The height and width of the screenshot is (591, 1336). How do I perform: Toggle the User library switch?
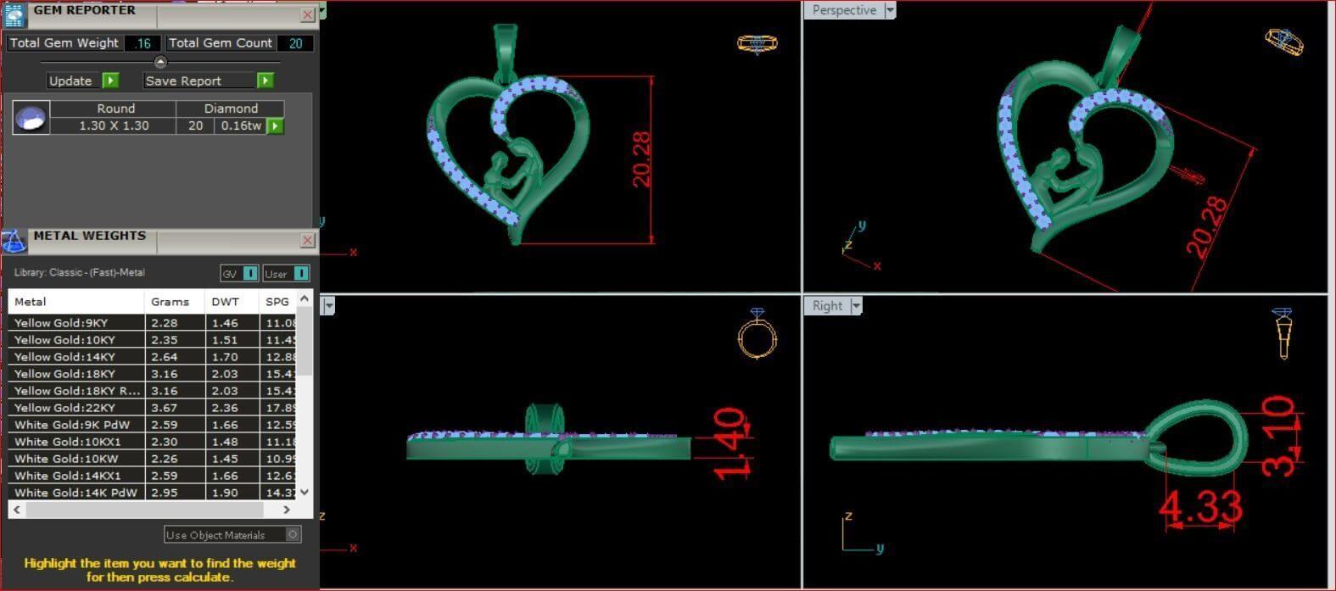coord(300,273)
